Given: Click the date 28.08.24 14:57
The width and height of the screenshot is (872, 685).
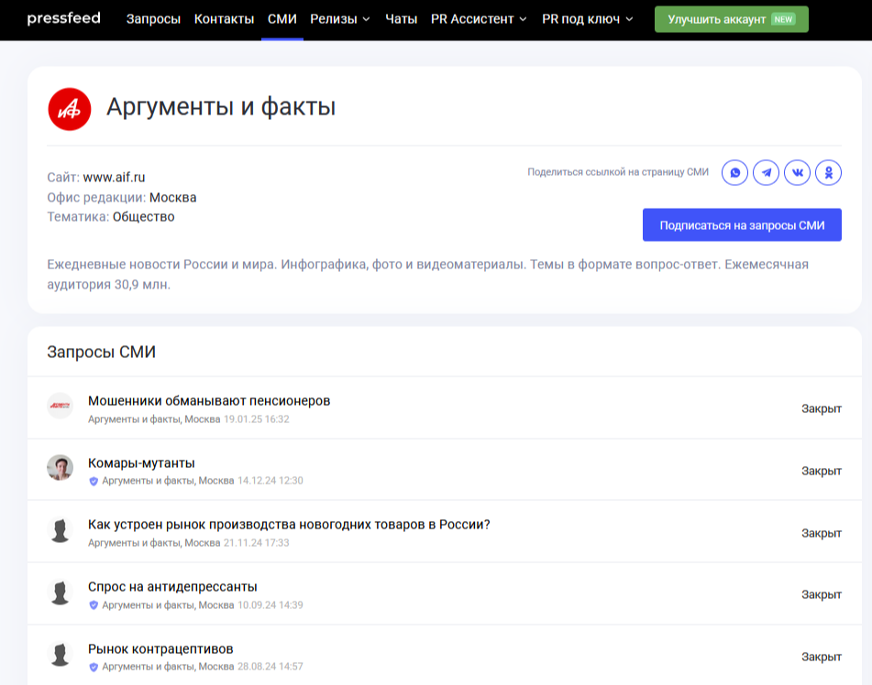Looking at the screenshot, I should click(x=270, y=666).
